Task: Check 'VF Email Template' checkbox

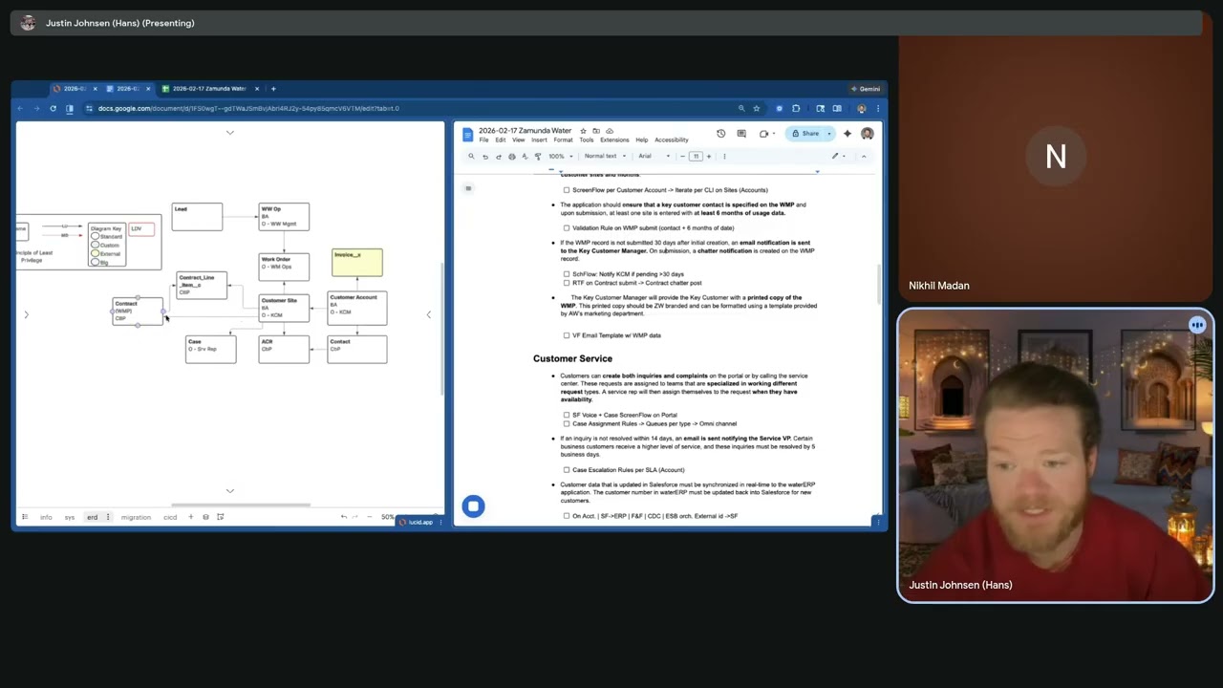Action: (567, 335)
